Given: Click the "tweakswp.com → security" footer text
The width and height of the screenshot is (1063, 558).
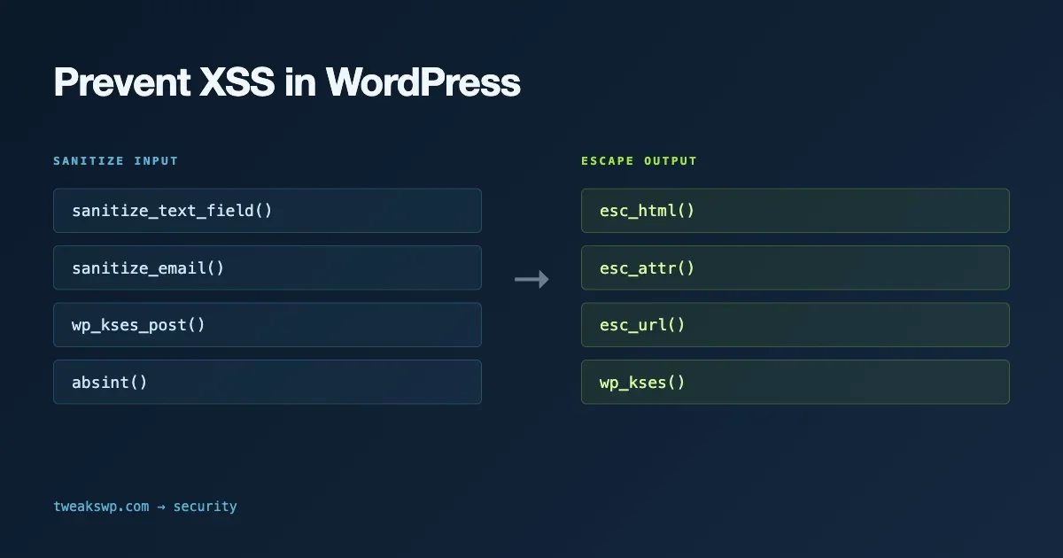Looking at the screenshot, I should (145, 507).
